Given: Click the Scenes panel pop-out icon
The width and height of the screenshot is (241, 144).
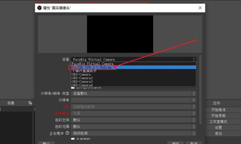Looking at the screenshot, I should click(x=30, y=103).
